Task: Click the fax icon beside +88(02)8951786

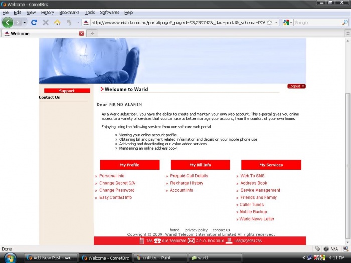Action: coord(229,241)
